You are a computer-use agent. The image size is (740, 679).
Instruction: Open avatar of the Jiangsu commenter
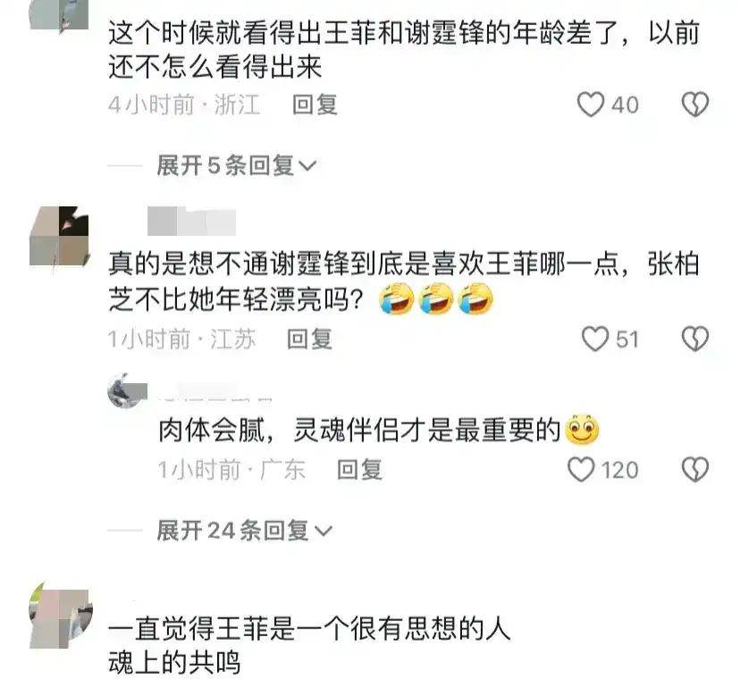click(x=59, y=236)
